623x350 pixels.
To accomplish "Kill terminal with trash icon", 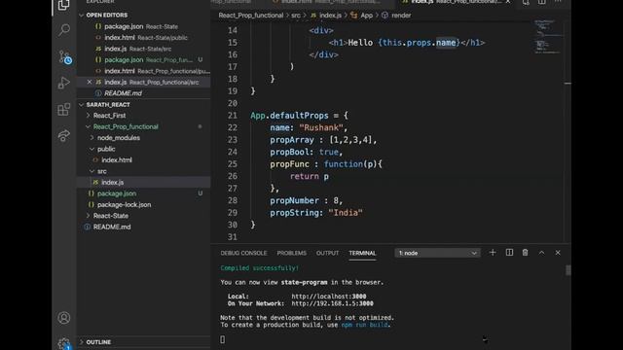I will [x=526, y=253].
